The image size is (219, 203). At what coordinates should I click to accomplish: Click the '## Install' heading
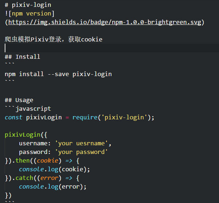pyautogui.click(x=22, y=57)
